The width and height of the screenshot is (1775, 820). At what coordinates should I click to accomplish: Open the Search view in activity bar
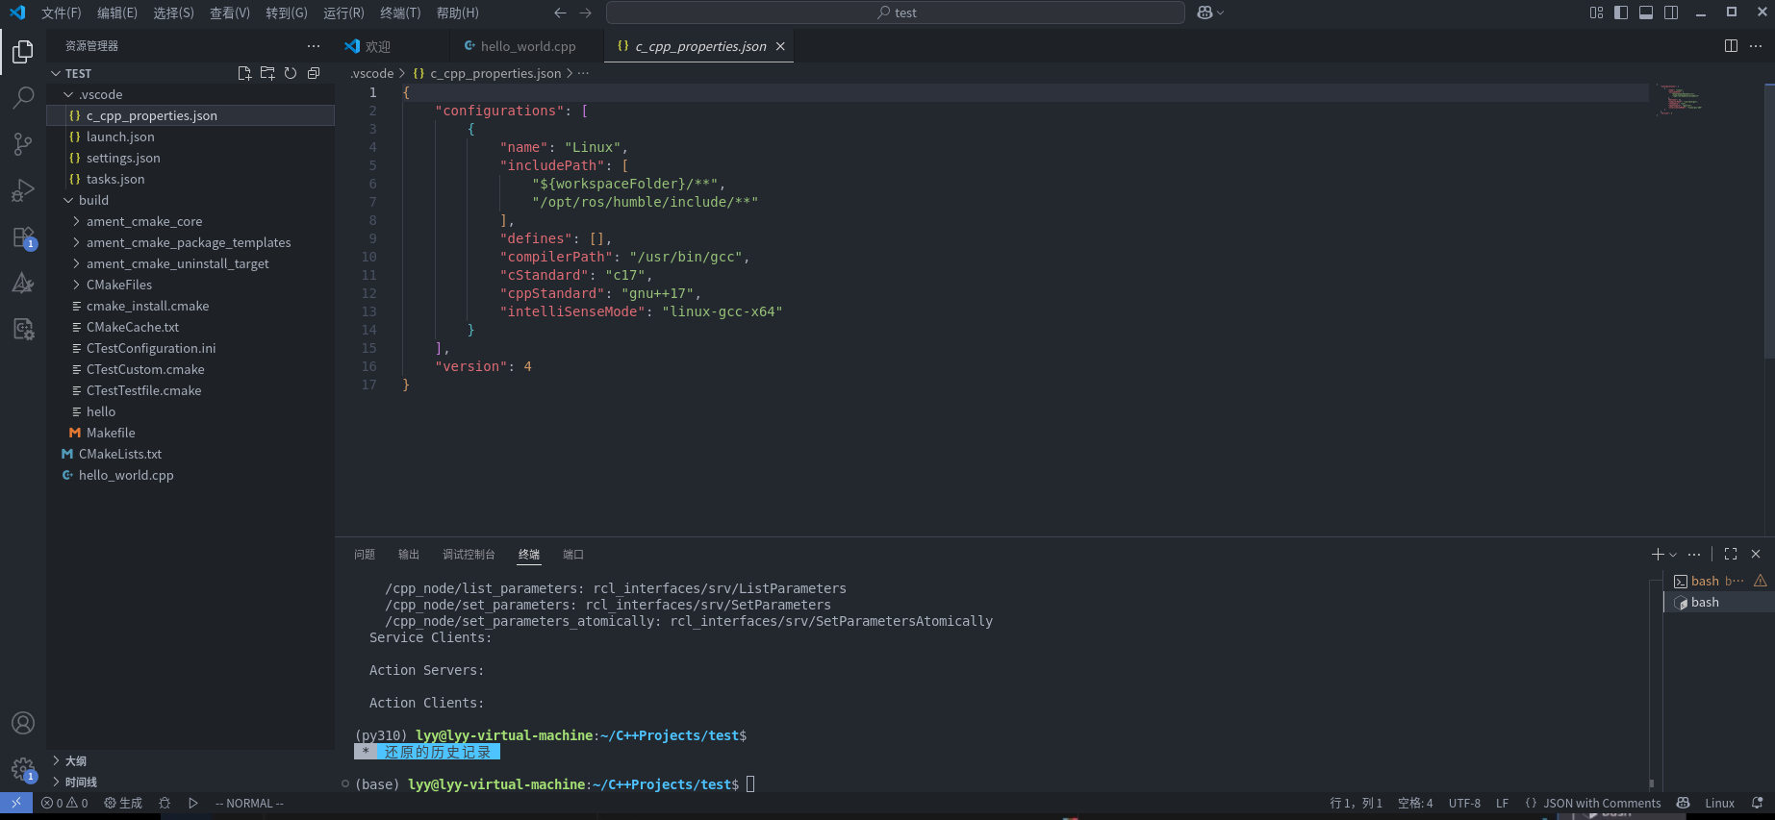(x=23, y=97)
